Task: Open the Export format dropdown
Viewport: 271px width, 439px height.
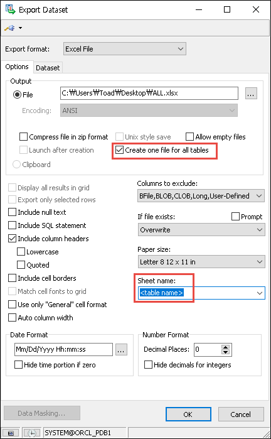Action: 125,49
